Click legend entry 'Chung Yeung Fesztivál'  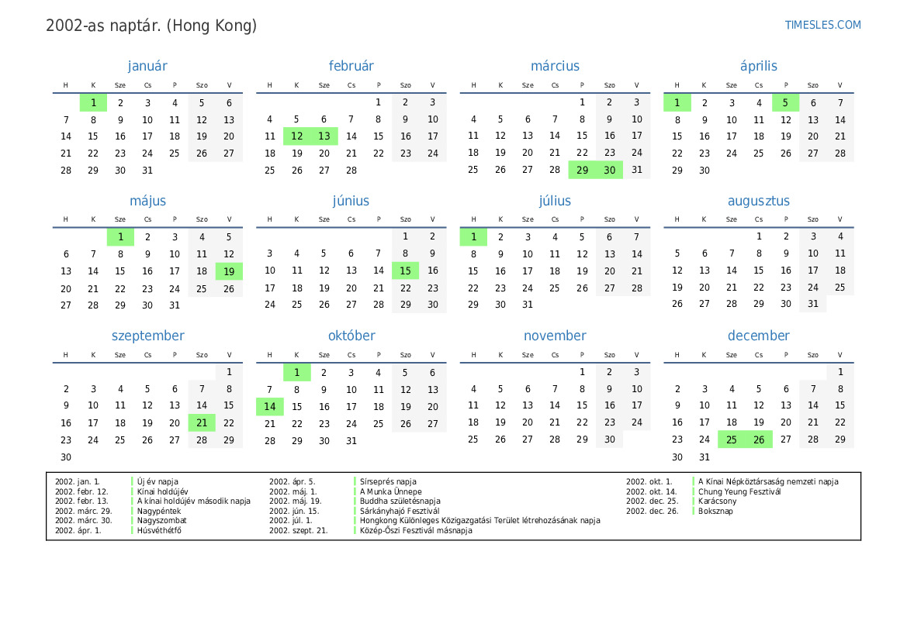[x=739, y=492]
